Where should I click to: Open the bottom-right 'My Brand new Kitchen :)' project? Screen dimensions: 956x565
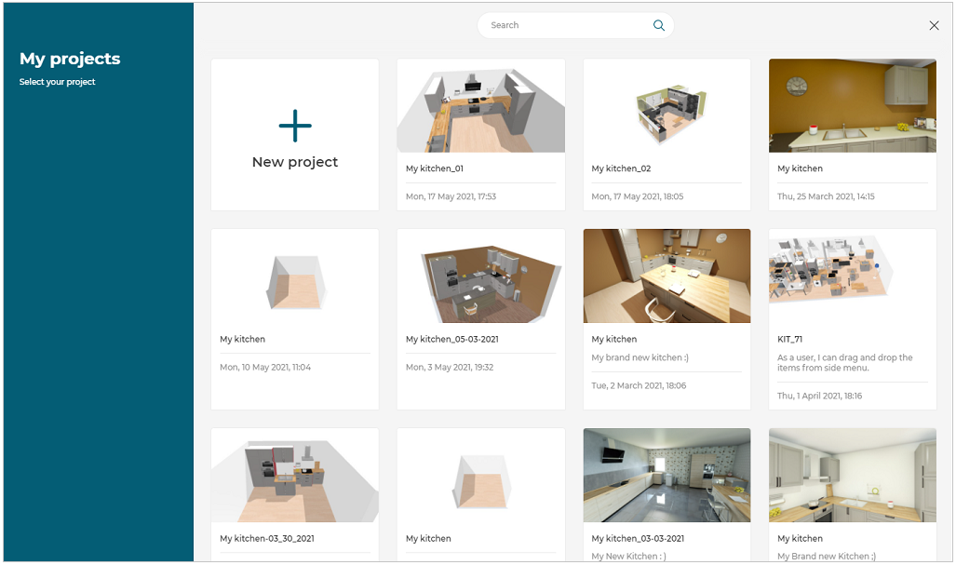852,475
